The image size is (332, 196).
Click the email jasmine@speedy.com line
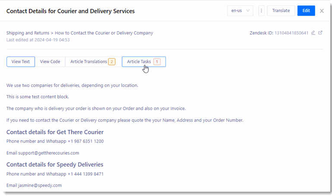(x=34, y=185)
